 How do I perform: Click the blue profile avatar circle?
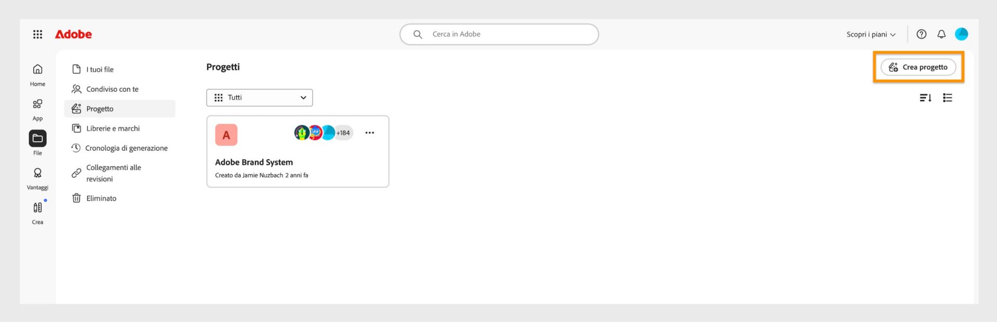[962, 34]
